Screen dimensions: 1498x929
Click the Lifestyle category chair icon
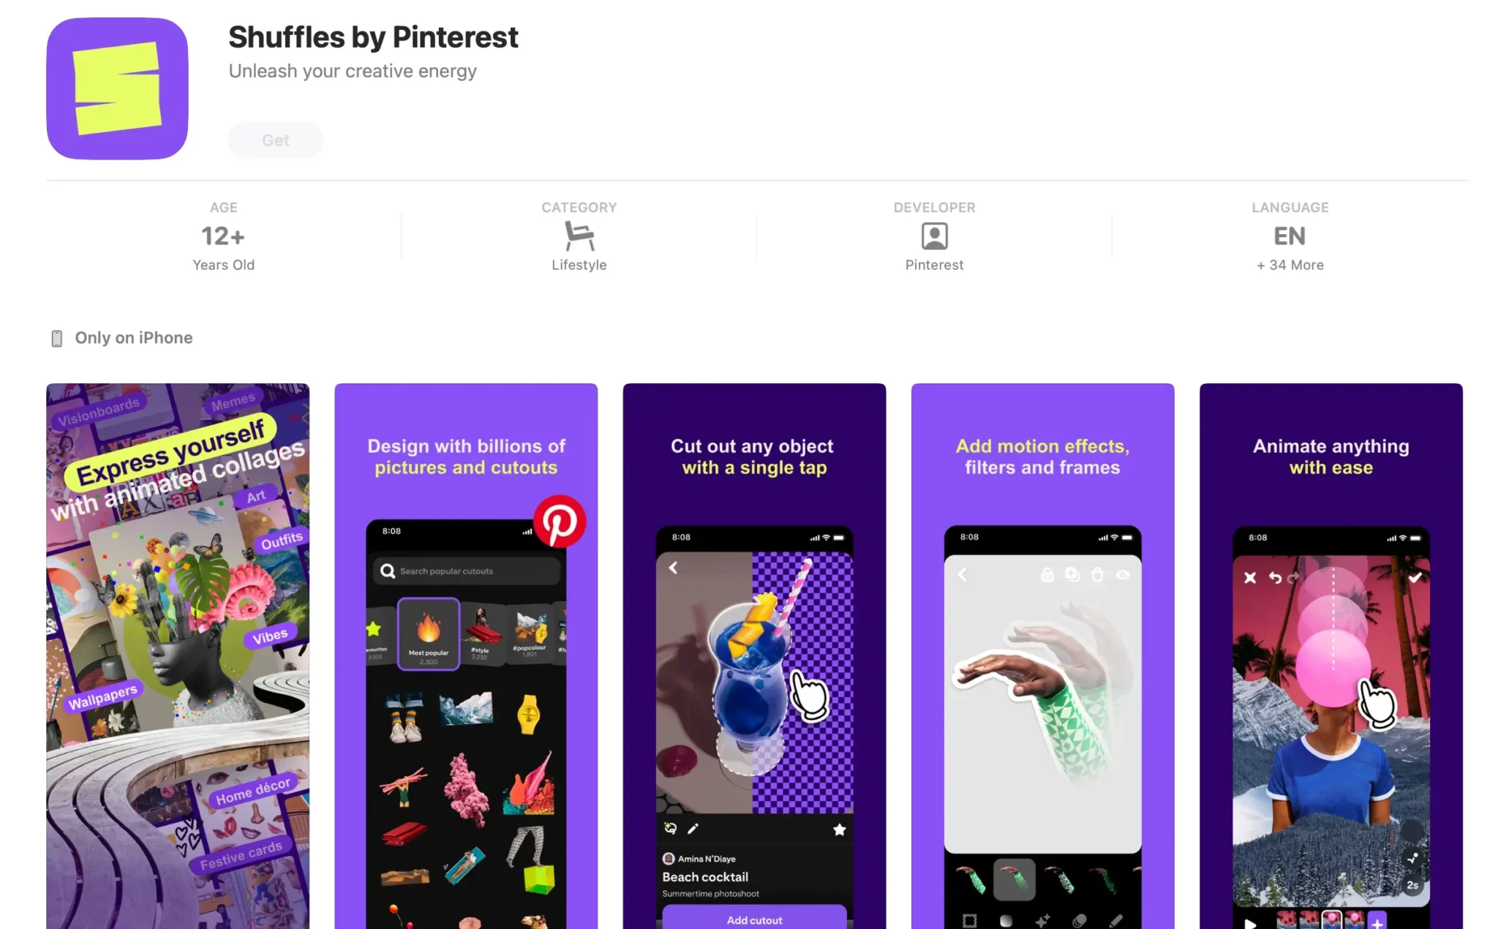pos(579,236)
